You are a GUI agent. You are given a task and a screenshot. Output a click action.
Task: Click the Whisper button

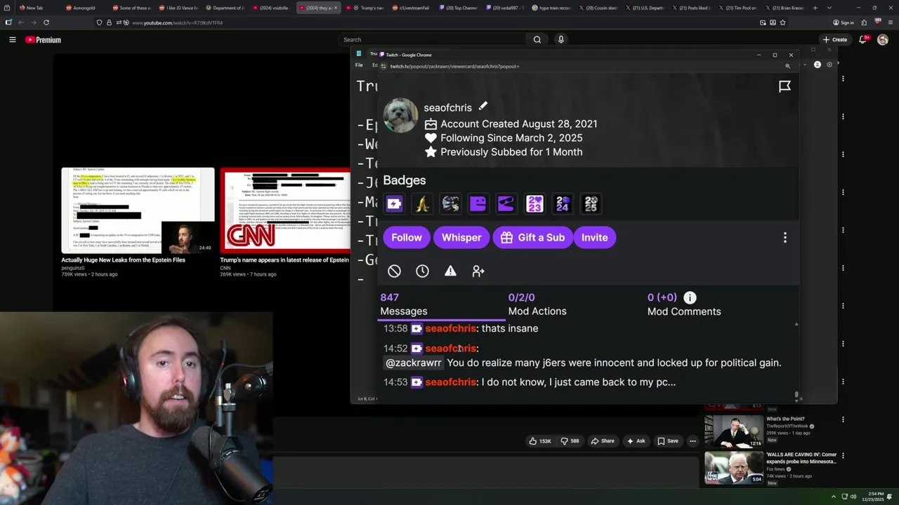(461, 237)
